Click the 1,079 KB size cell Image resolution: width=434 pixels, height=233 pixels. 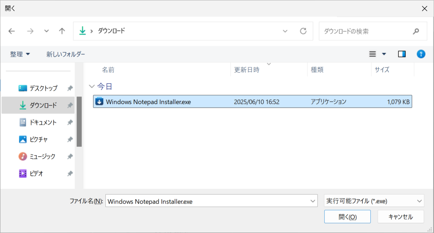coord(398,102)
